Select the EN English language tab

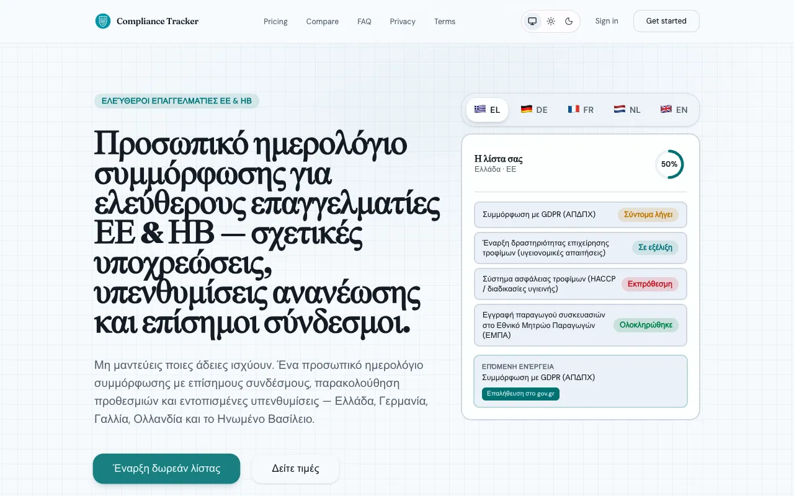point(674,110)
